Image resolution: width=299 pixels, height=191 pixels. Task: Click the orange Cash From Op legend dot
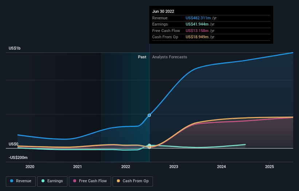point(118,181)
